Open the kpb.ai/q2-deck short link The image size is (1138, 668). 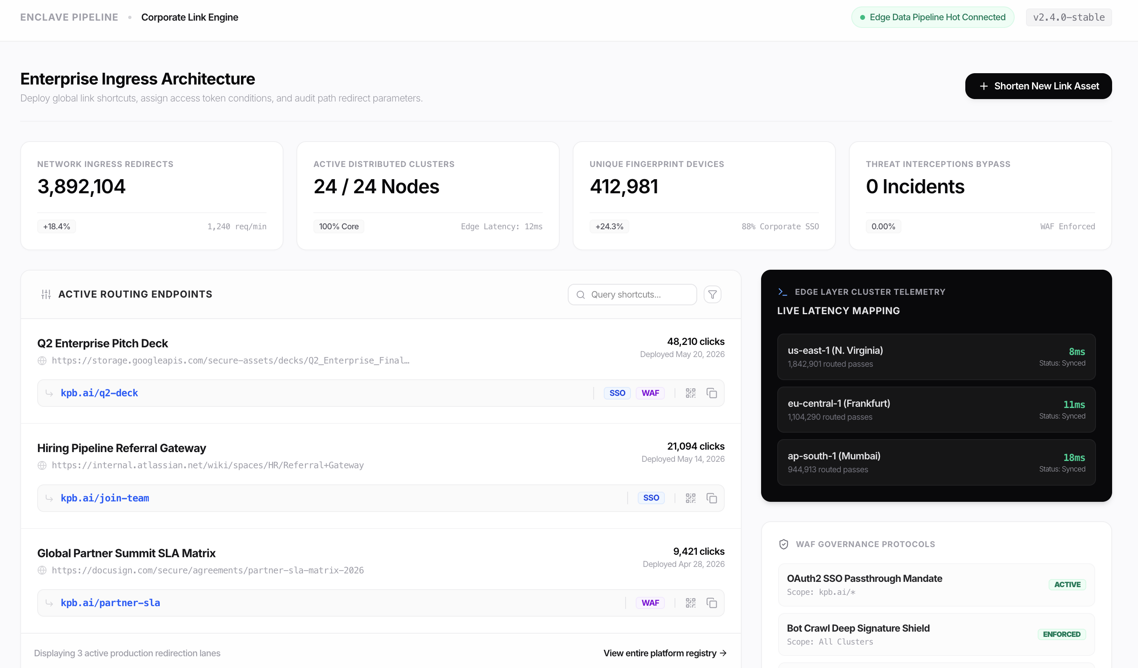coord(99,393)
